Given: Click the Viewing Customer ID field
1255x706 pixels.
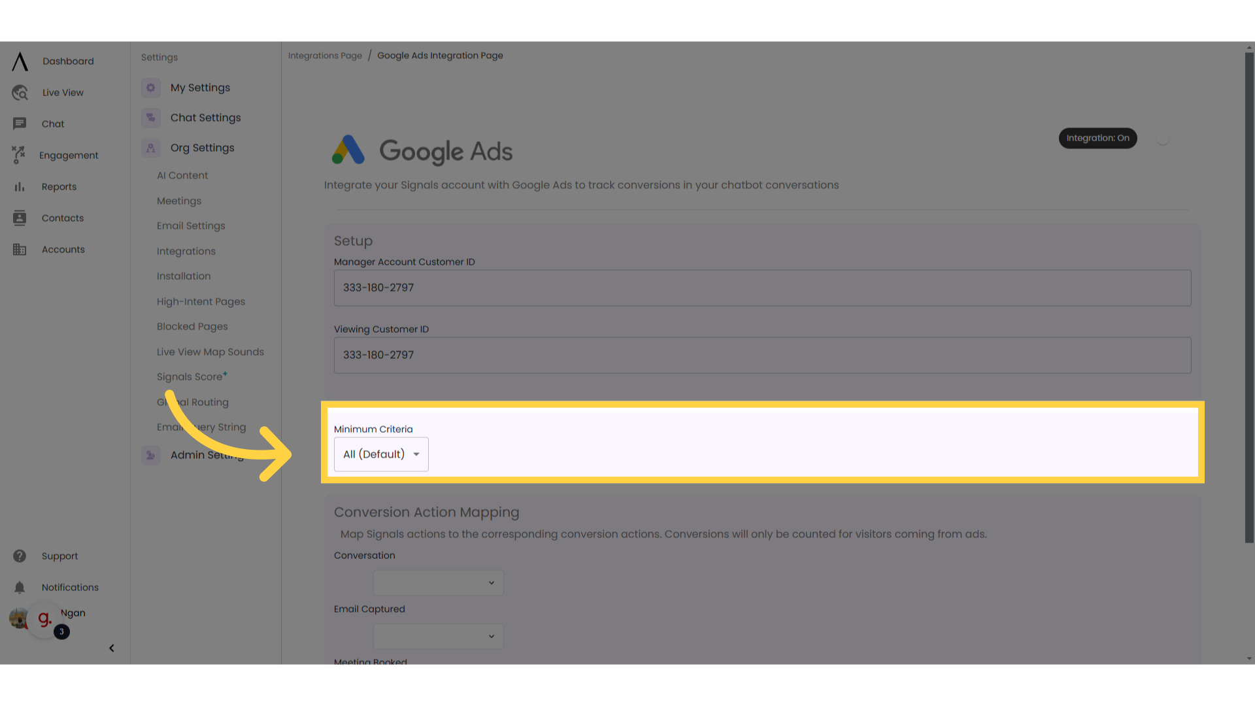Looking at the screenshot, I should [x=762, y=355].
